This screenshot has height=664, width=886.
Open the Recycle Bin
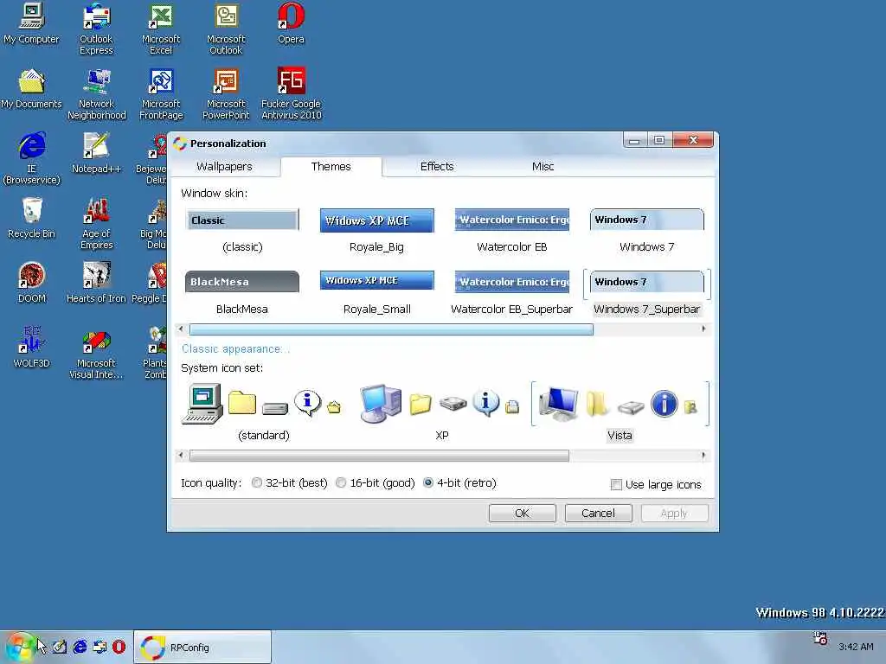(x=31, y=219)
